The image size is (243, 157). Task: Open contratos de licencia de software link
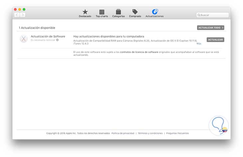pos(139,52)
